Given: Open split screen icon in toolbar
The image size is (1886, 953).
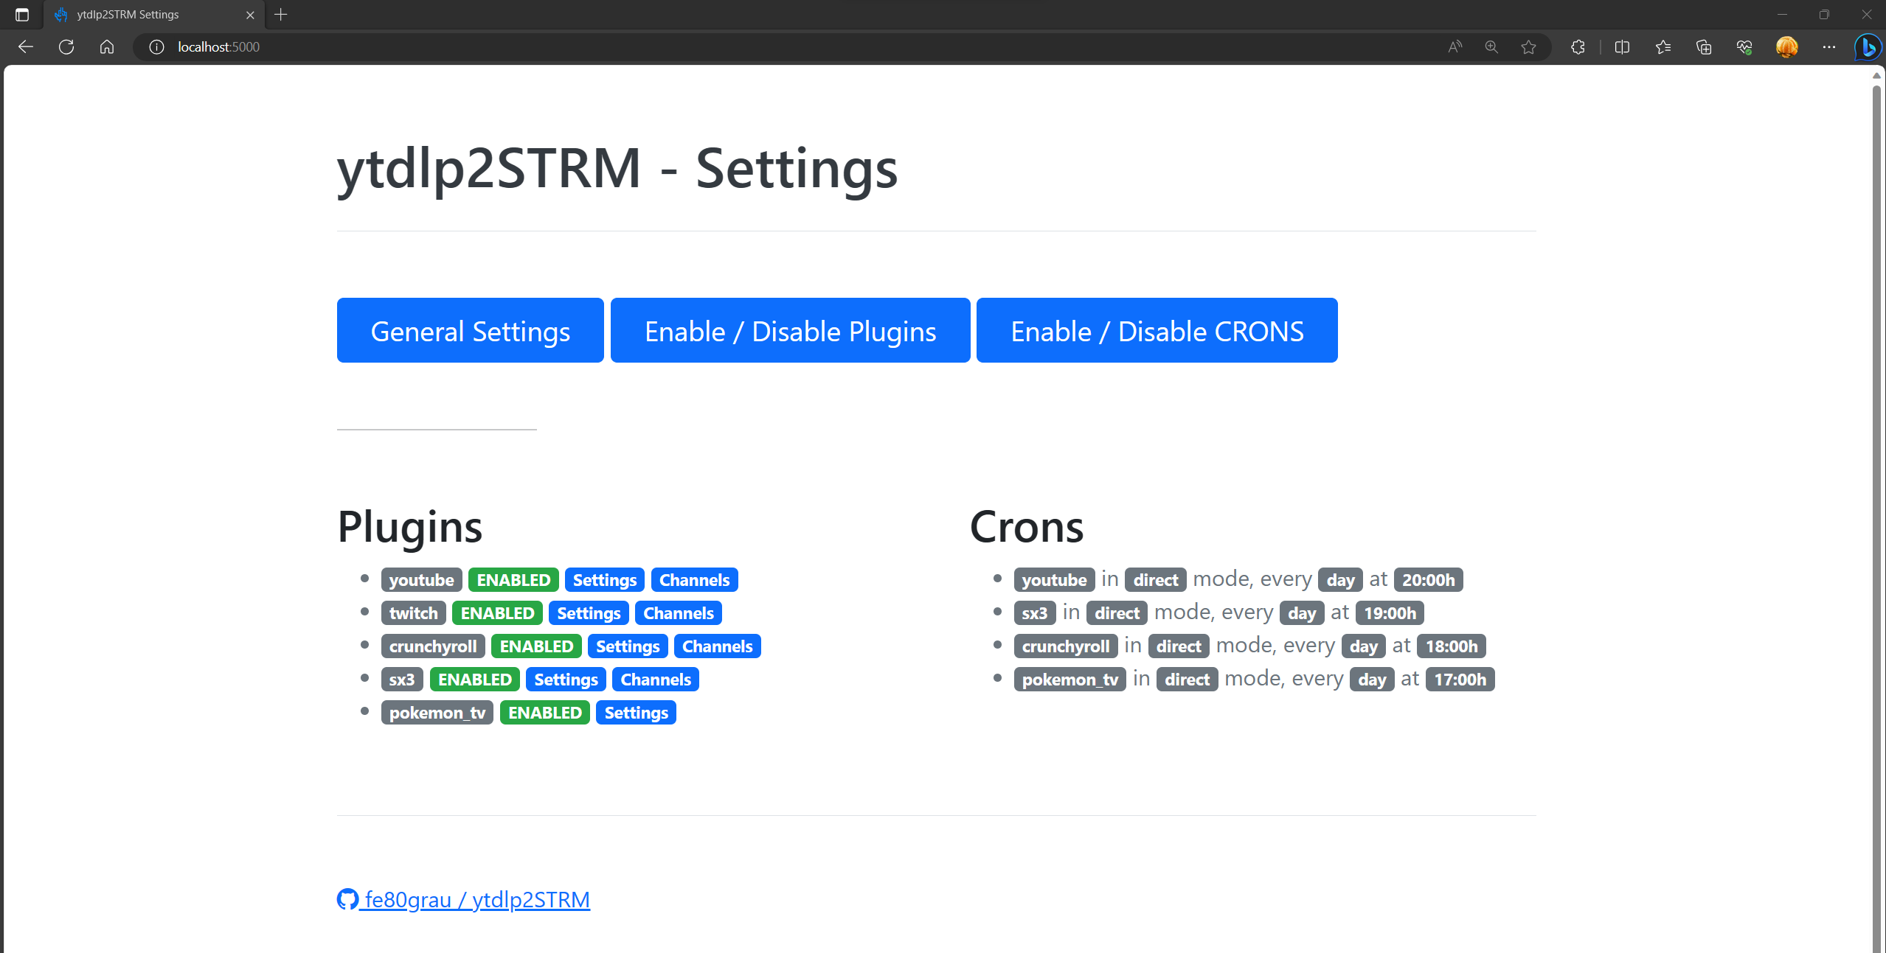Looking at the screenshot, I should coord(1622,47).
